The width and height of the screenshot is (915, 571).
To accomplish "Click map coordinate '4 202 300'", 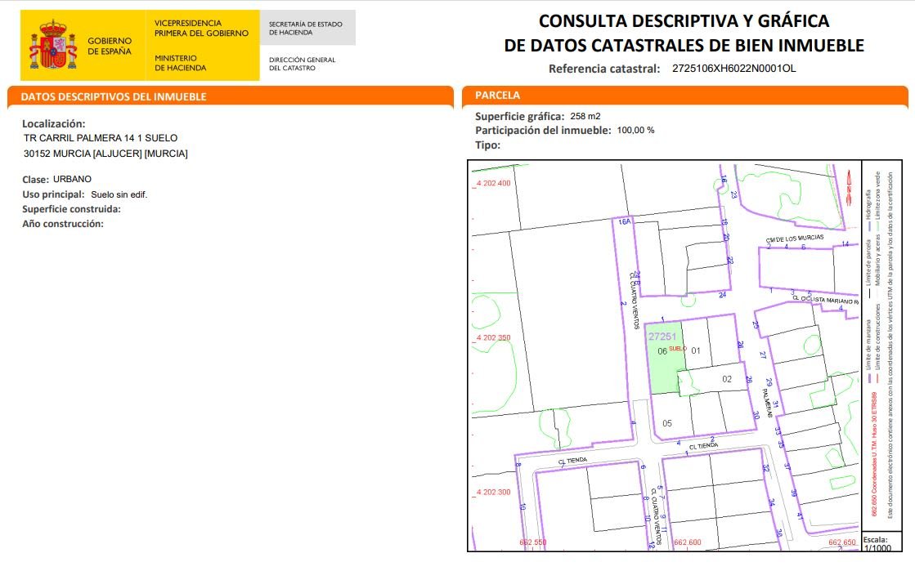I will coord(494,493).
